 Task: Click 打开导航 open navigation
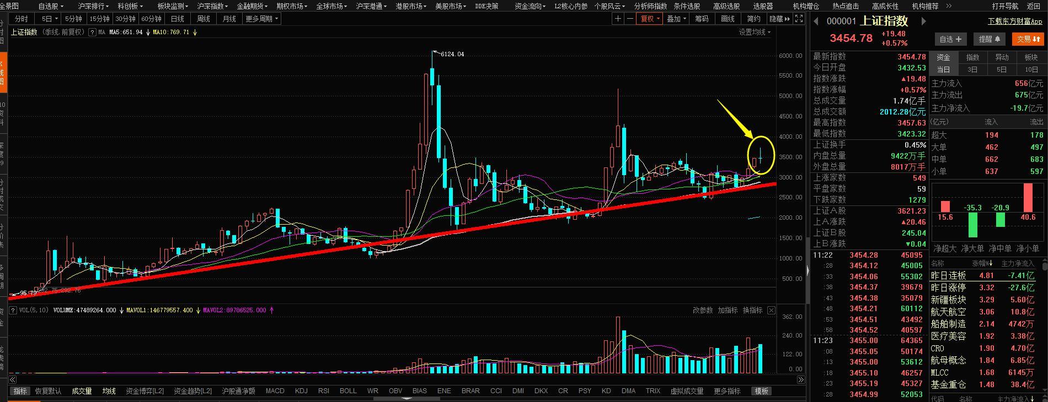[x=1005, y=6]
